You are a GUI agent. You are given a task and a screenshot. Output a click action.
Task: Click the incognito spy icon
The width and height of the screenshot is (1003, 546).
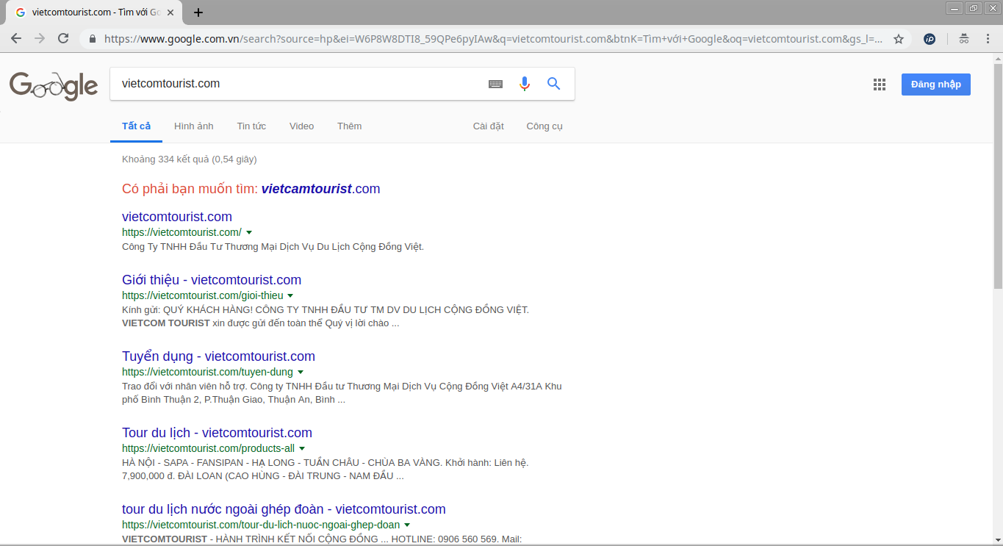[964, 39]
